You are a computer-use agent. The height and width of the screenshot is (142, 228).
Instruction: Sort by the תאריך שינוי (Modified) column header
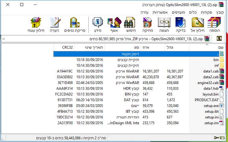(90, 47)
